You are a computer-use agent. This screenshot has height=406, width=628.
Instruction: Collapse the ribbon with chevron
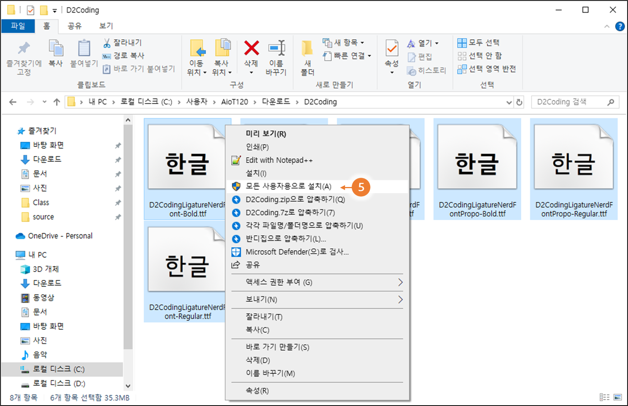(607, 26)
